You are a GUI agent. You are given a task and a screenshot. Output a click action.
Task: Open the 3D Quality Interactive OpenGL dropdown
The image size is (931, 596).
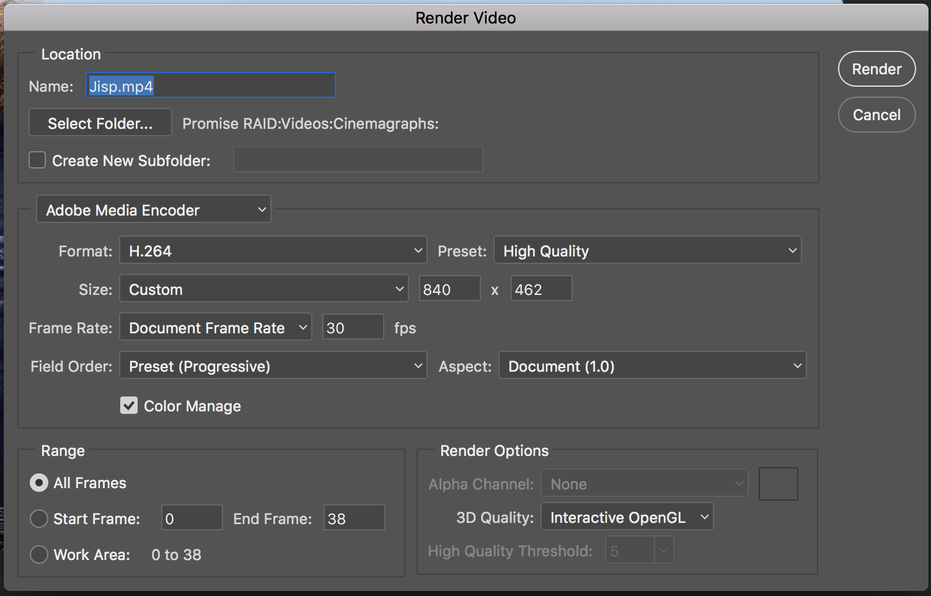point(627,517)
